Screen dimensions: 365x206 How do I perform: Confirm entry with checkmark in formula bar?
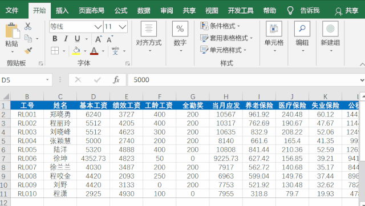pos(97,80)
